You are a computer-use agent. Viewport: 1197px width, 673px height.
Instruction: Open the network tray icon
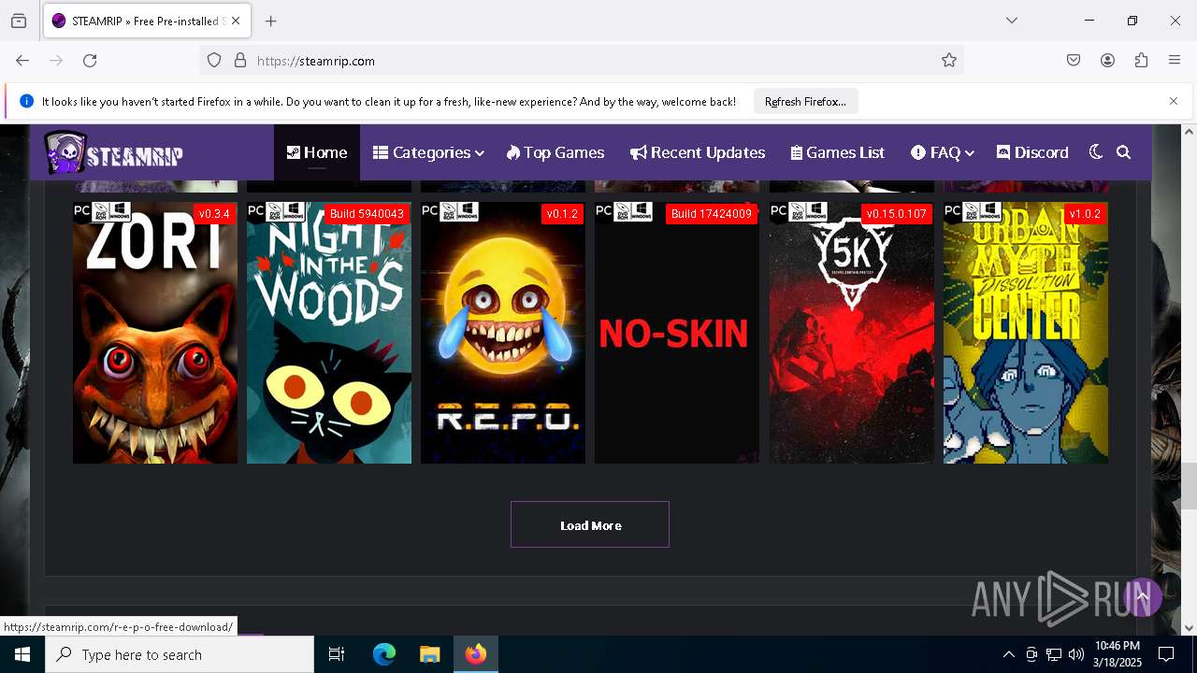coord(1054,654)
